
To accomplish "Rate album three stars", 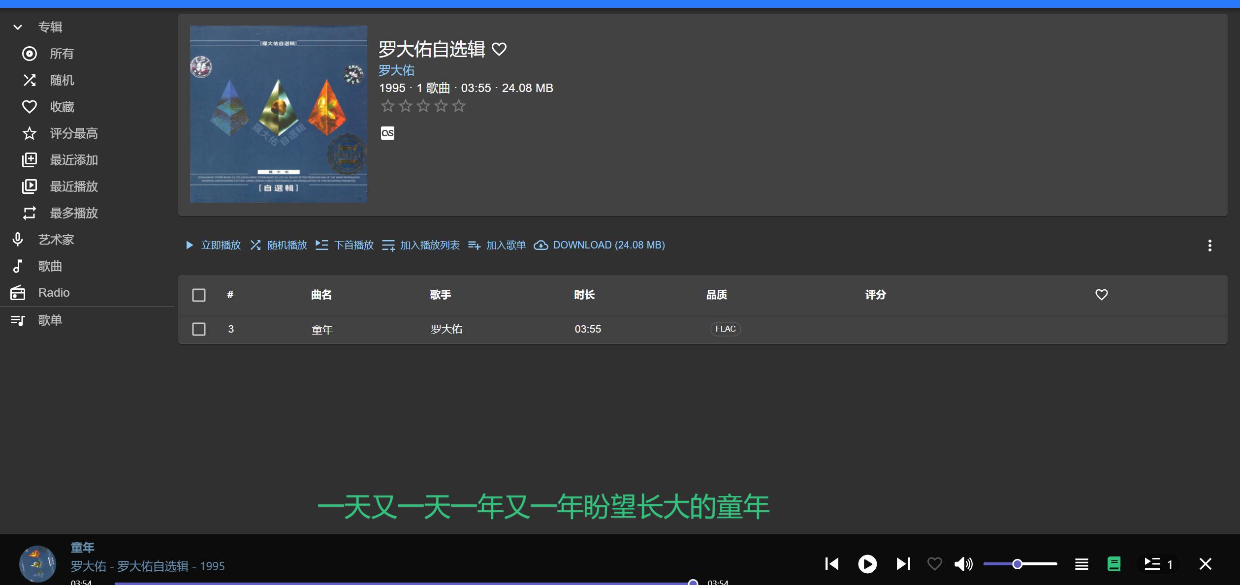I will tap(423, 106).
